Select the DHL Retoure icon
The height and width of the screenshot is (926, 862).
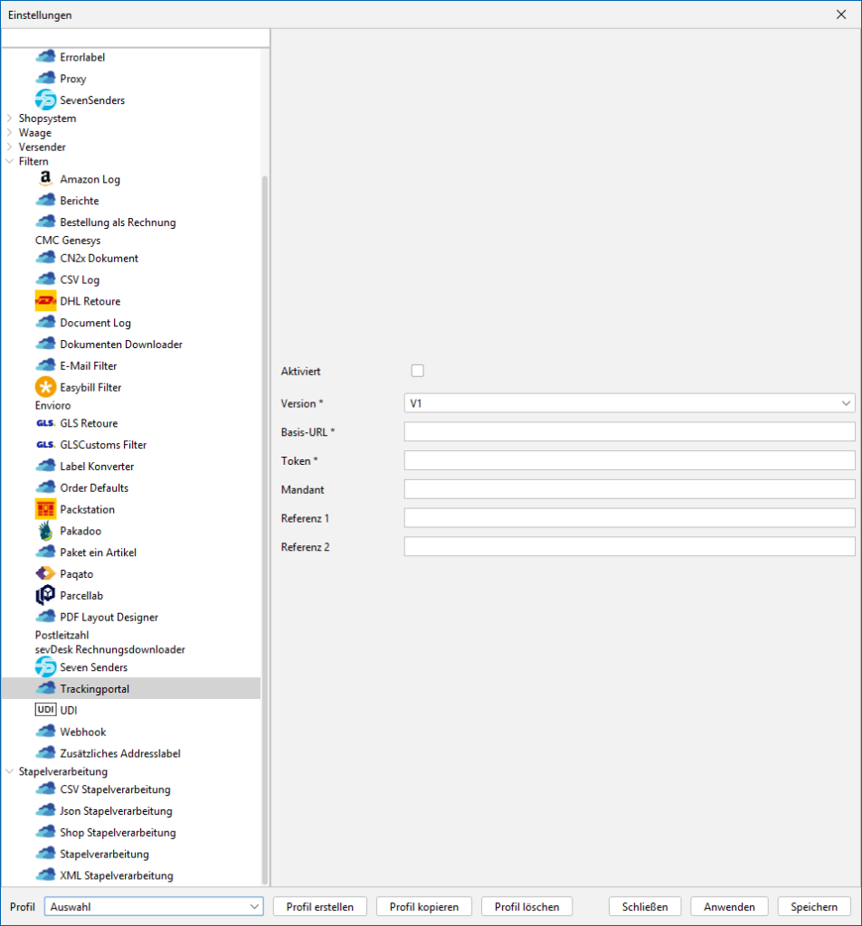click(x=45, y=301)
